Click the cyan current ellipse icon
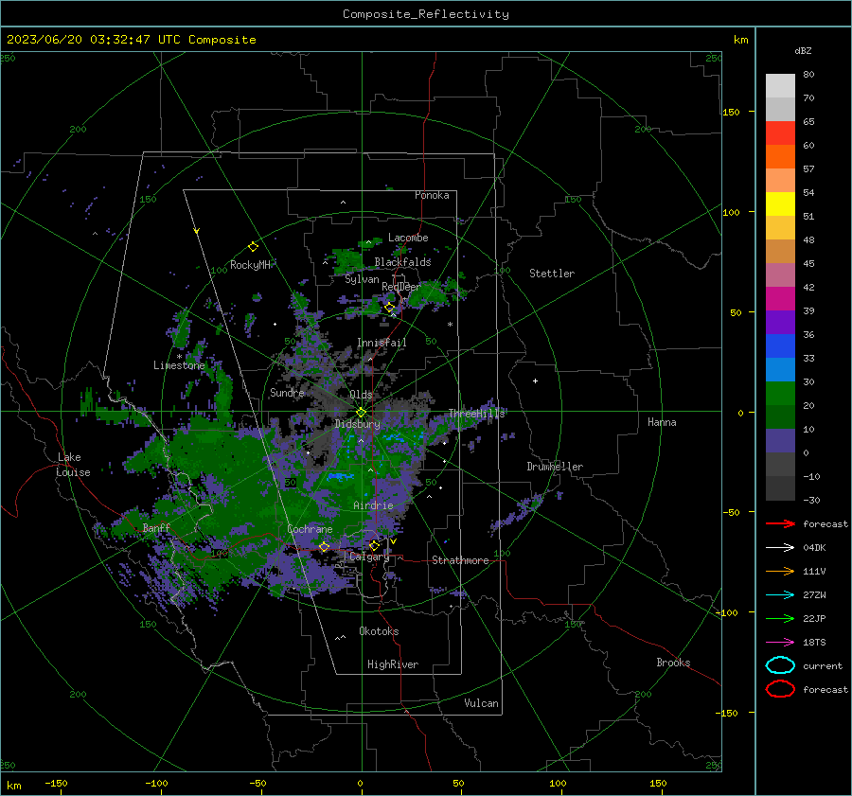The width and height of the screenshot is (852, 796). pos(780,665)
